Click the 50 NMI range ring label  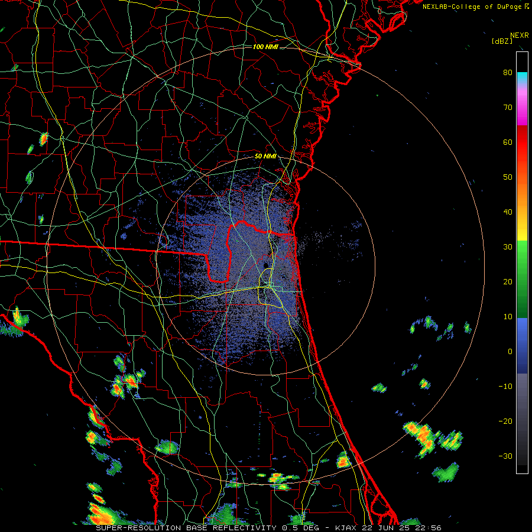(x=265, y=157)
